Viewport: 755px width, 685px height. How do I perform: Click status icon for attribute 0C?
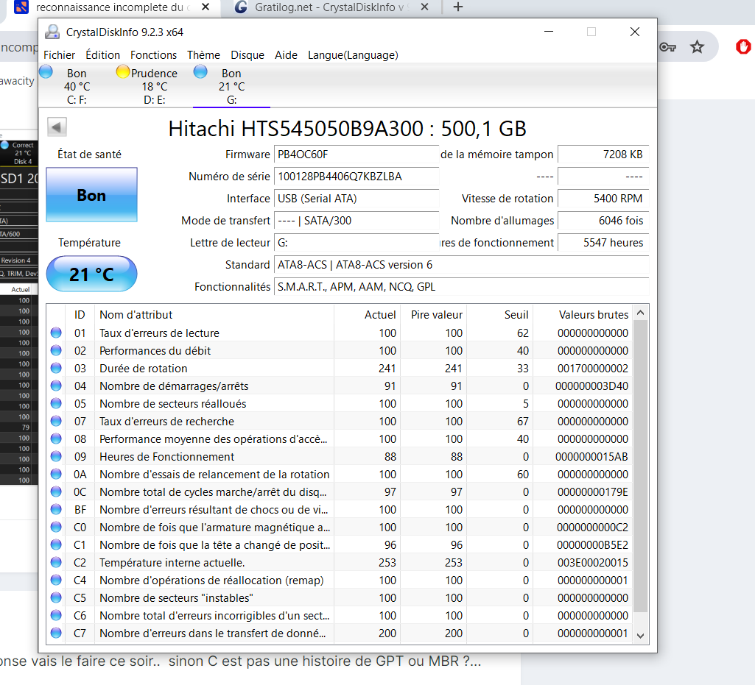[56, 491]
